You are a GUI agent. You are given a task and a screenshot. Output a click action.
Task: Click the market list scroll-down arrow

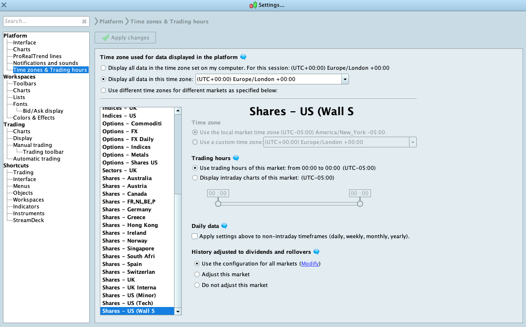tap(178, 311)
